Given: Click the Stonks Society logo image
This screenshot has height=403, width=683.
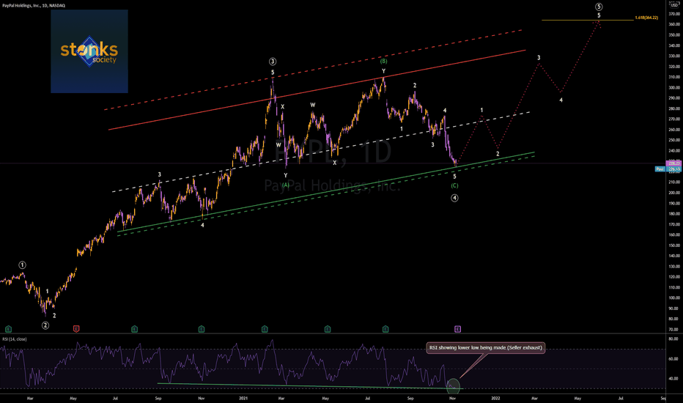Looking at the screenshot, I should tap(89, 51).
